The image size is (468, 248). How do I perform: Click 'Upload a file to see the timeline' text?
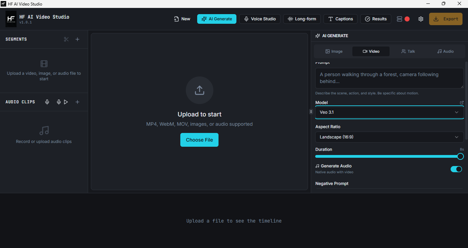click(x=234, y=221)
